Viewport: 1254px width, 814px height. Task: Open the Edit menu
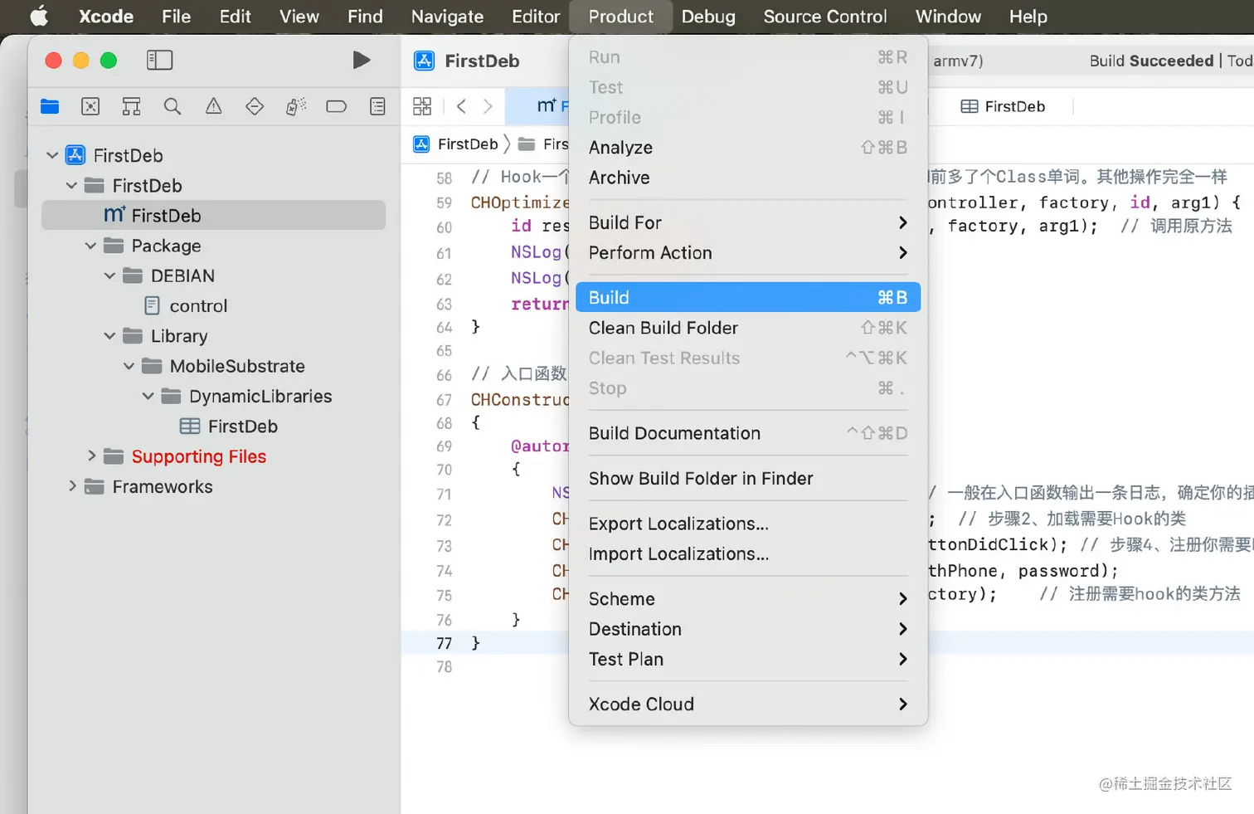[x=235, y=17]
